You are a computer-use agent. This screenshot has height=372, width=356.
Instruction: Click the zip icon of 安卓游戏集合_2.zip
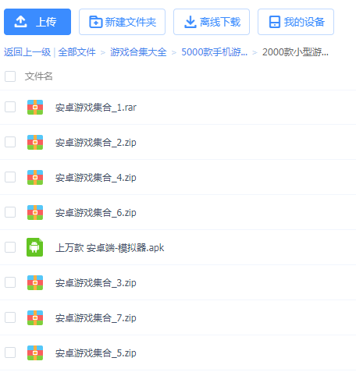coord(35,142)
